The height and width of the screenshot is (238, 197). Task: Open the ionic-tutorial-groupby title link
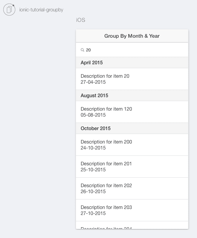coord(41,10)
